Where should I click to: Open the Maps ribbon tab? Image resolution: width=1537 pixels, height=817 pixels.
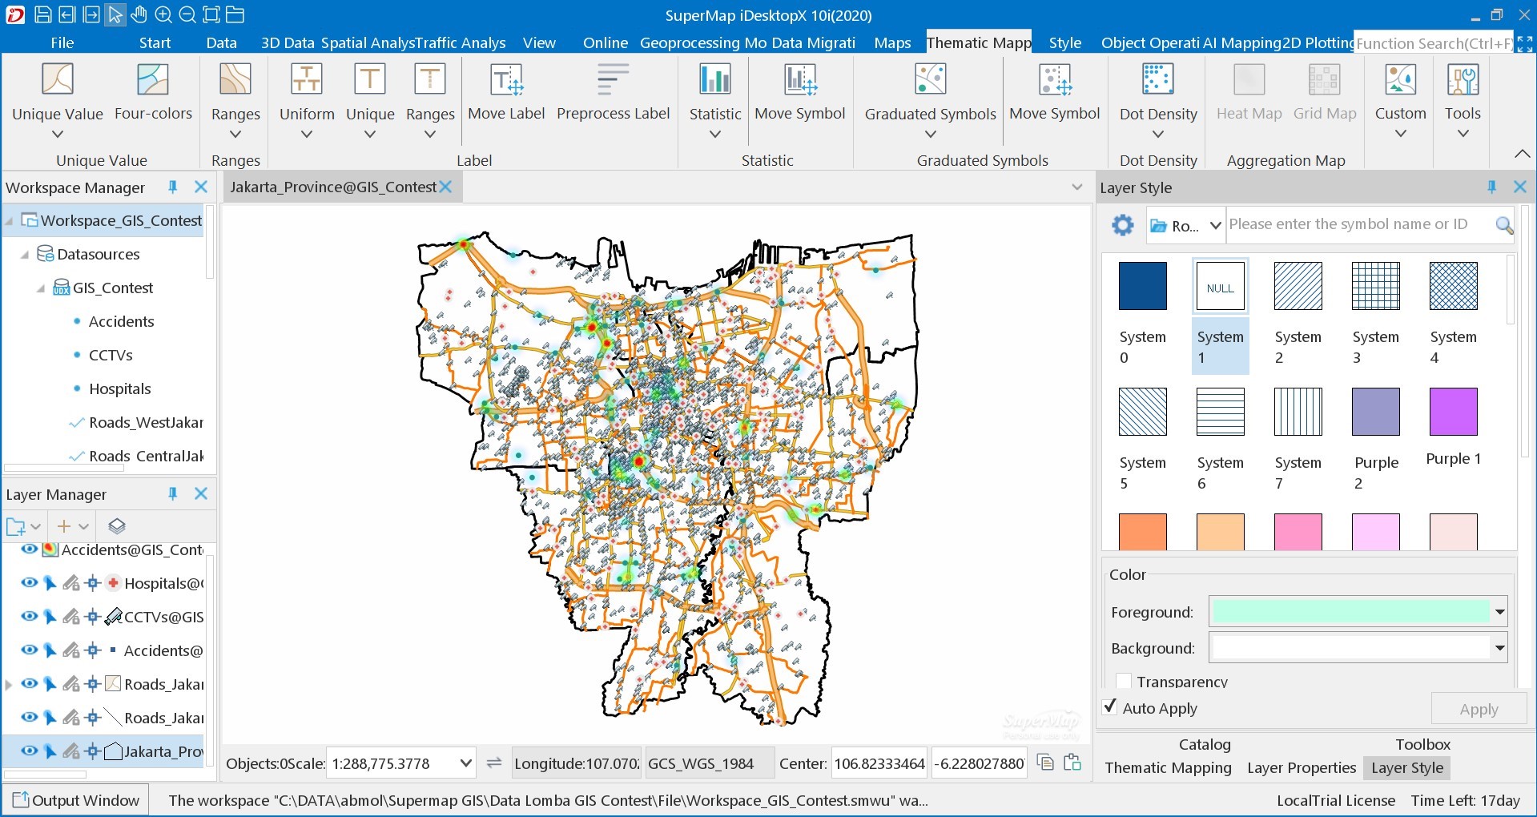coord(892,42)
